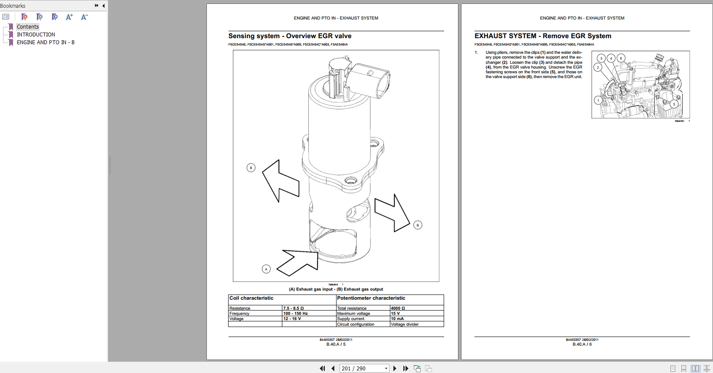Expand the Bookmarks panel with double arrow
The width and height of the screenshot is (713, 373).
click(x=96, y=6)
